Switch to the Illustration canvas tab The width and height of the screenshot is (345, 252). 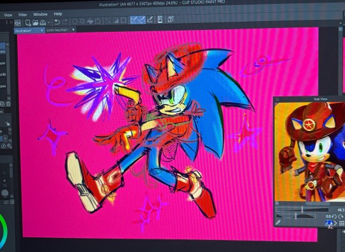pos(29,31)
